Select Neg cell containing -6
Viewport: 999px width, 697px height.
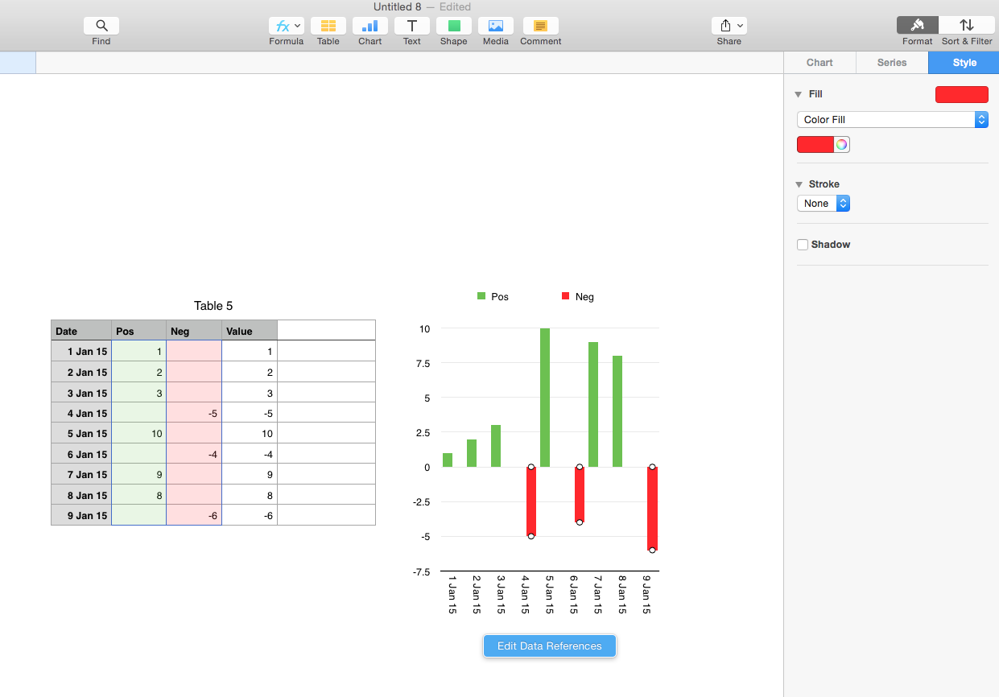(x=194, y=515)
